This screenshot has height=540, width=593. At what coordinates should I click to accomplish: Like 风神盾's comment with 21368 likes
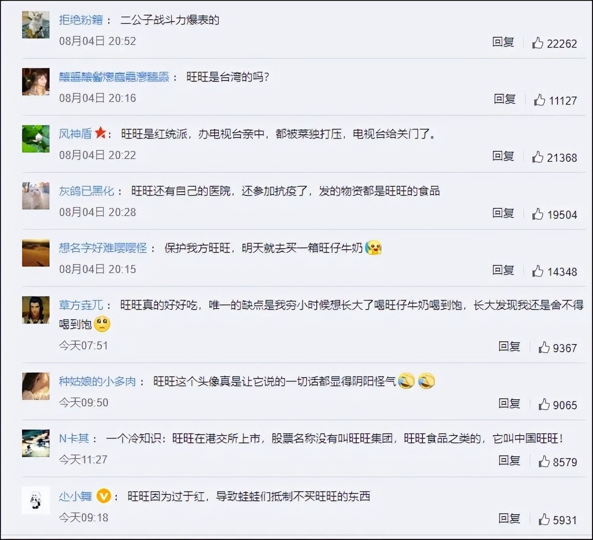537,157
